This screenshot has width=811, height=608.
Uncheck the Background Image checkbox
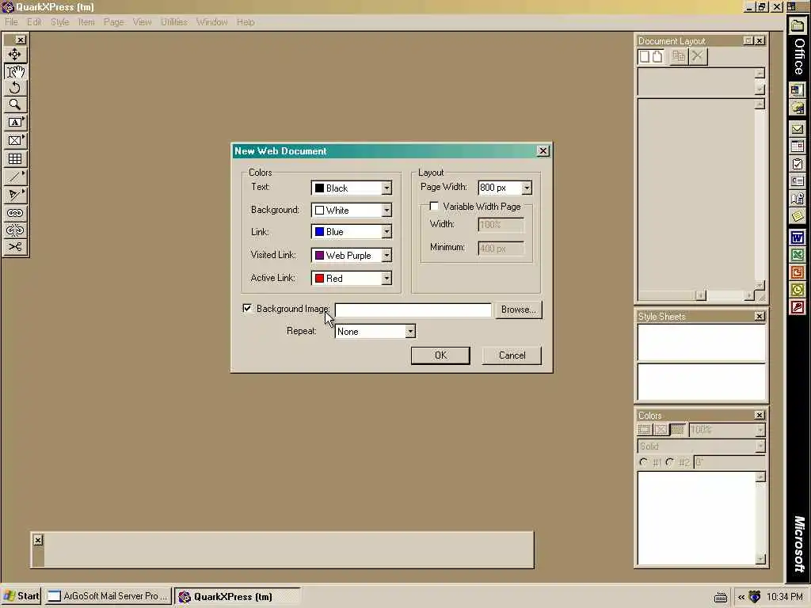(247, 308)
